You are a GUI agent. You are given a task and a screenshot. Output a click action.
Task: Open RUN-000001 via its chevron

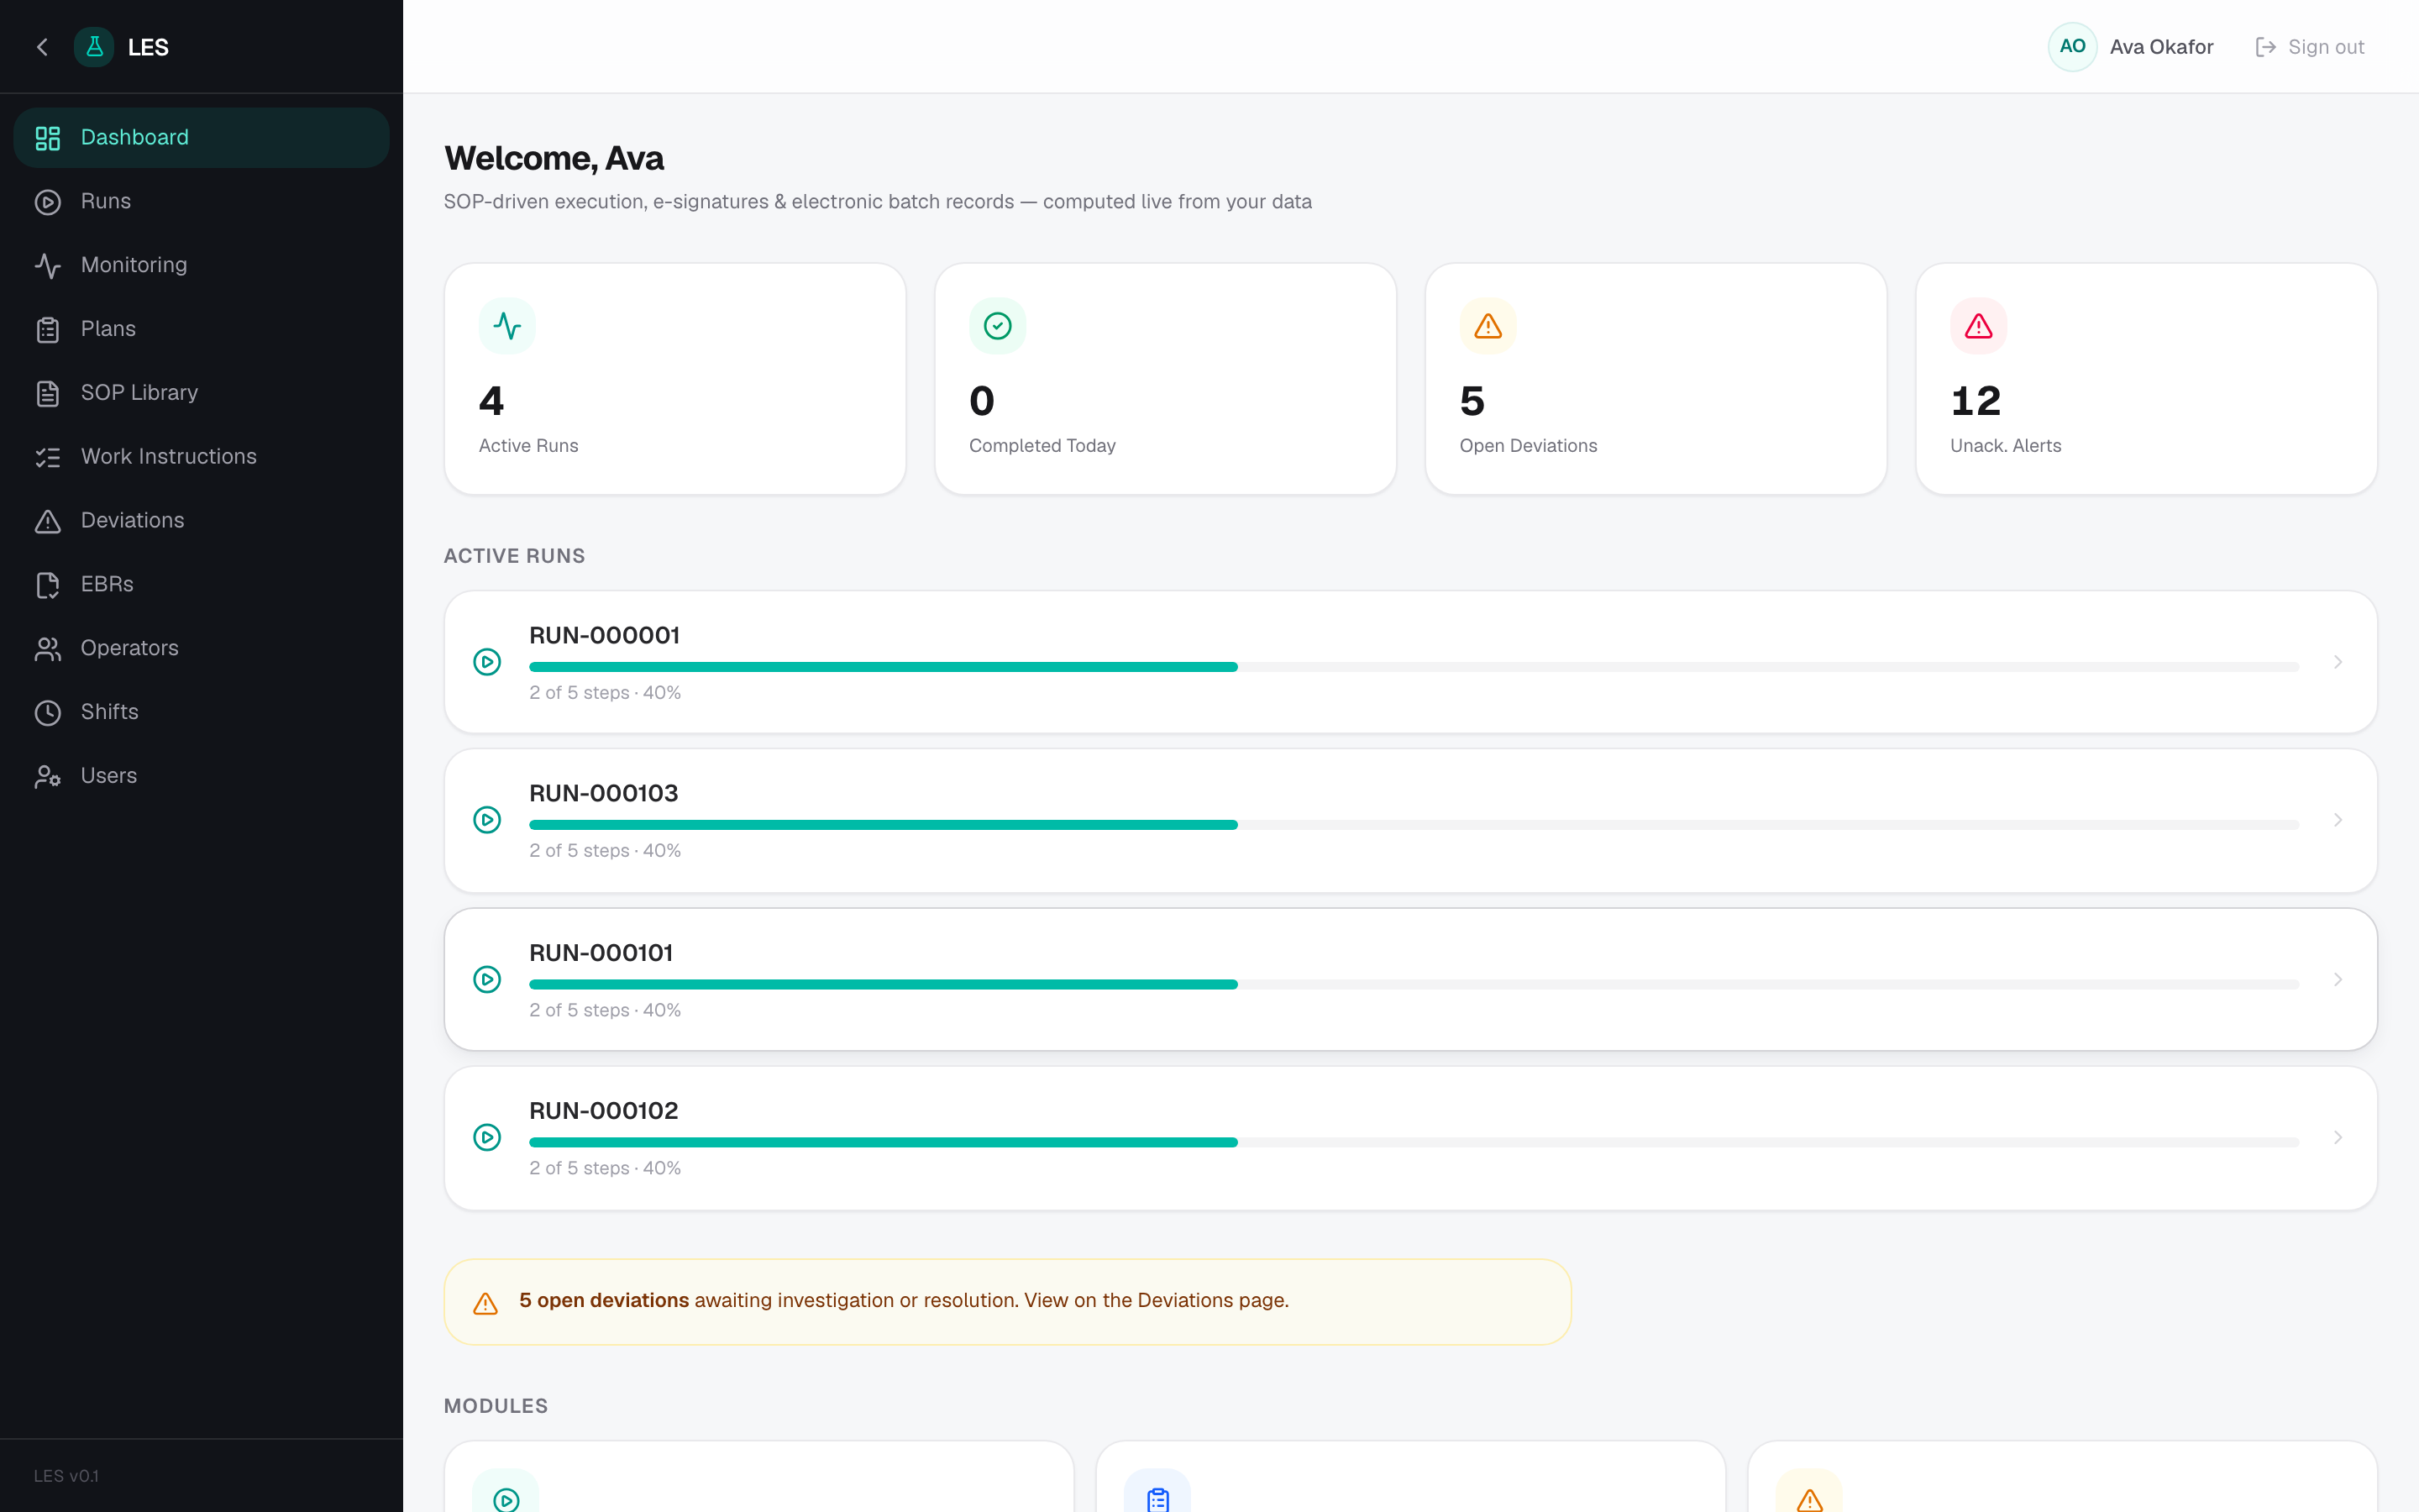pyautogui.click(x=2338, y=662)
